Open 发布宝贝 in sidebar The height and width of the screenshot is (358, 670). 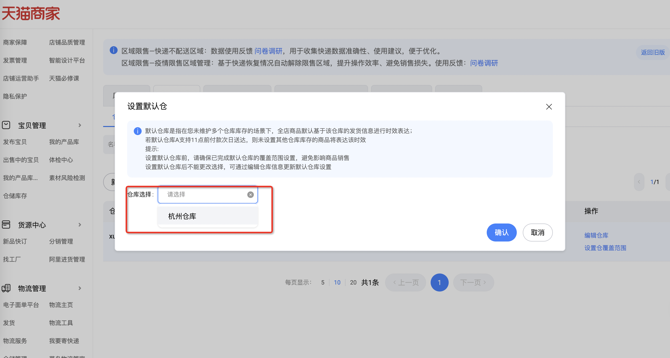coord(15,142)
